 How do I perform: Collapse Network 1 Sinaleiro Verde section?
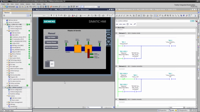pyautogui.click(x=116, y=33)
